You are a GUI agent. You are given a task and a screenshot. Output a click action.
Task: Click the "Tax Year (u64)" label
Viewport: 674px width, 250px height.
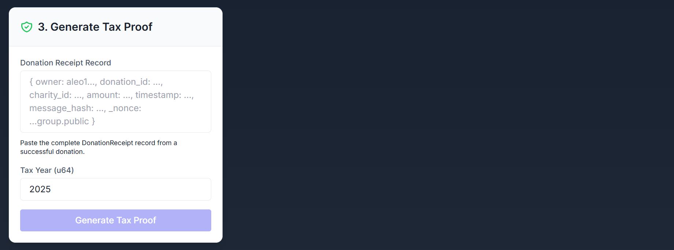[47, 170]
